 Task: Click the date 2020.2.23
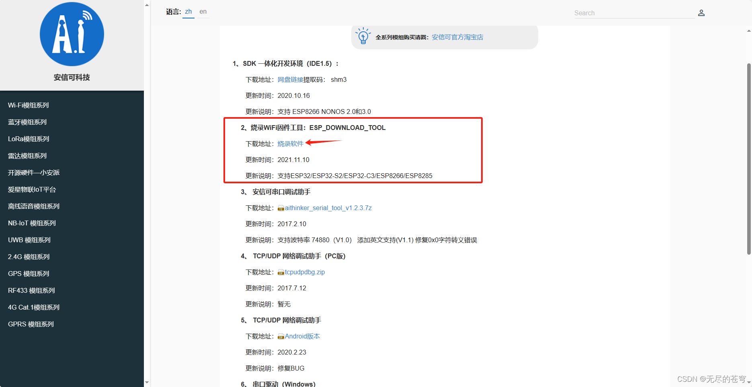coord(292,352)
